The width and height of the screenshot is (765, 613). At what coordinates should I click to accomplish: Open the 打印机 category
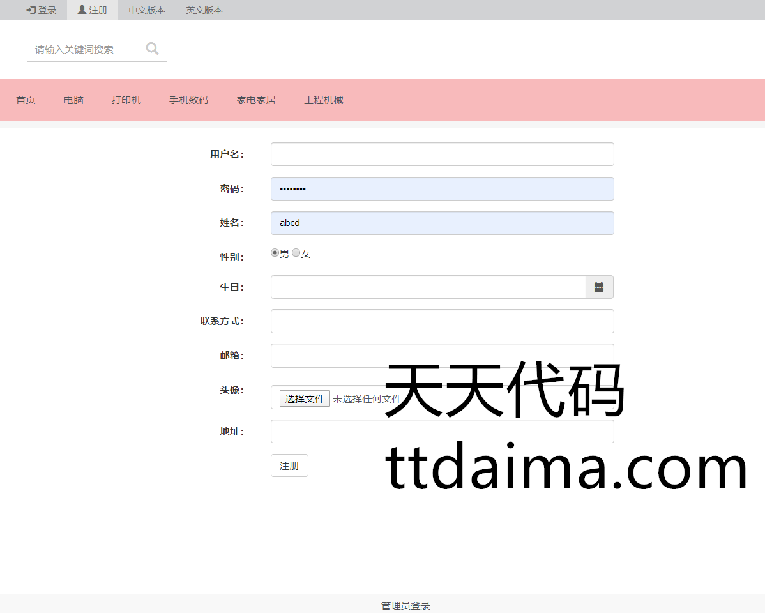[x=126, y=100]
